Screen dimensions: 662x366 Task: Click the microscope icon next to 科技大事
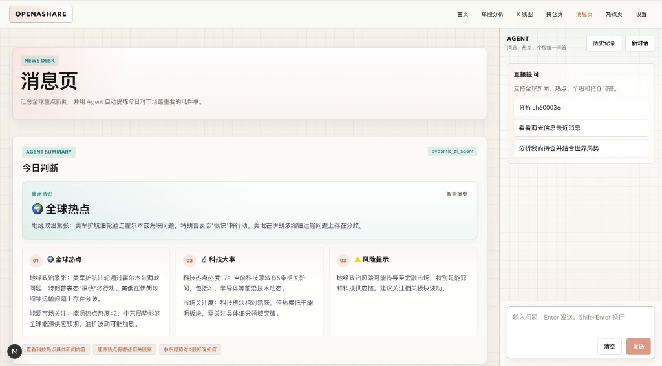pos(204,259)
